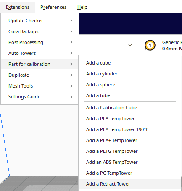This screenshot has height=191, width=182.
Task: Select Add a PETG TempTower
Action: pyautogui.click(x=130, y=151)
